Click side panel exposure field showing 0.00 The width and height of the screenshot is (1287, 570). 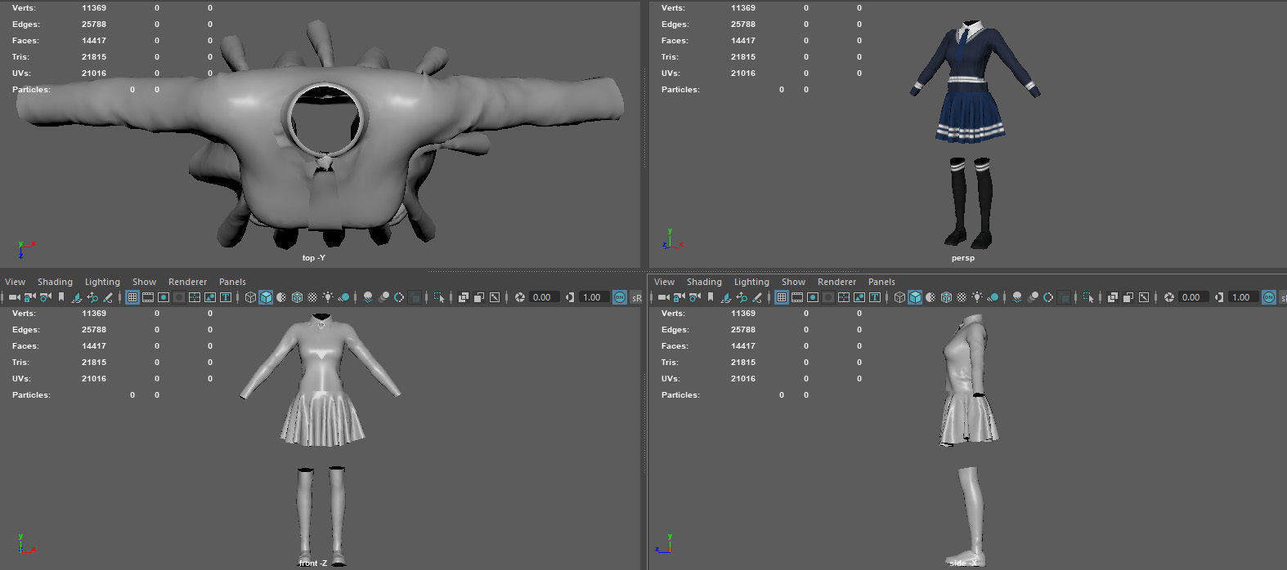tap(1194, 297)
